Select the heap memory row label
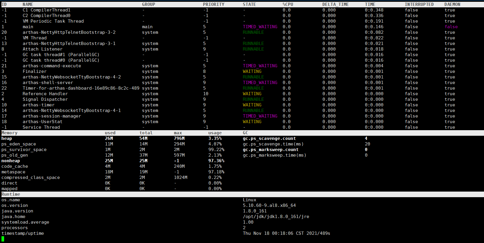This screenshot has width=484, height=243. (x=7, y=138)
